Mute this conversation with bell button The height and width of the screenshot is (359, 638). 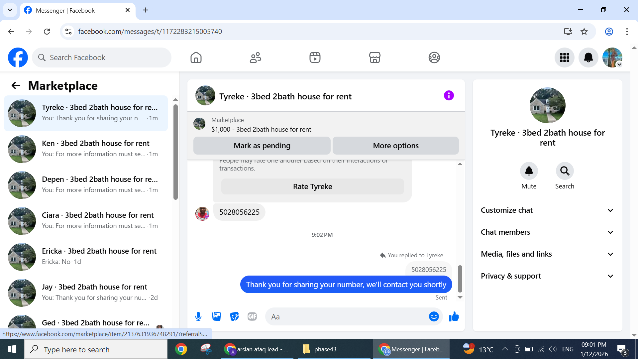coord(529,171)
